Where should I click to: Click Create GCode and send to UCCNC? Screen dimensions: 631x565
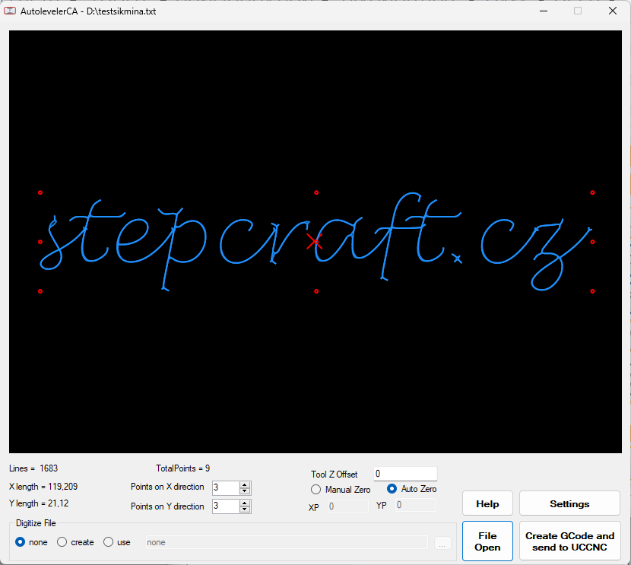(x=569, y=541)
